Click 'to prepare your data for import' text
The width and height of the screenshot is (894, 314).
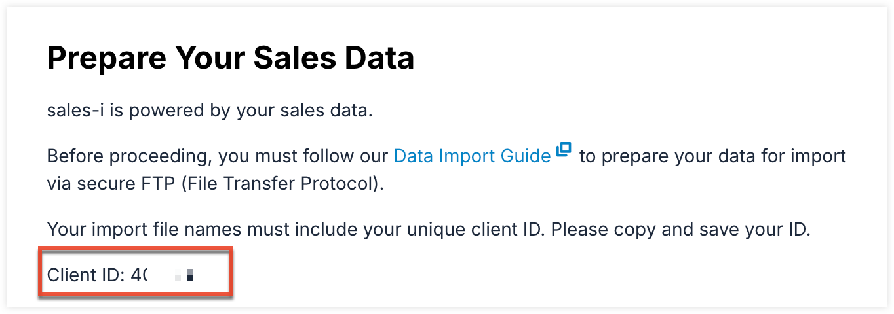point(711,157)
